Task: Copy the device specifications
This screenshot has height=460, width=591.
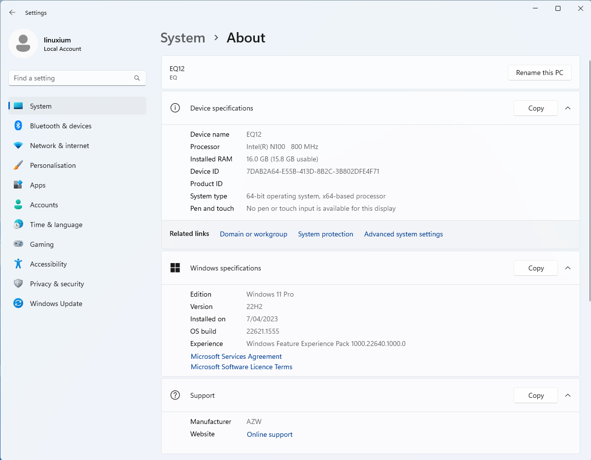Action: (x=536, y=108)
